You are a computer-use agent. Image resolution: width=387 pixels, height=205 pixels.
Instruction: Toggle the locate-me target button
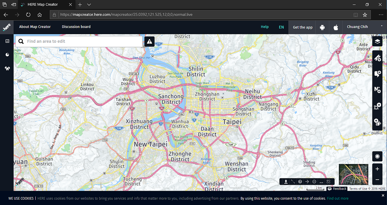(x=377, y=156)
